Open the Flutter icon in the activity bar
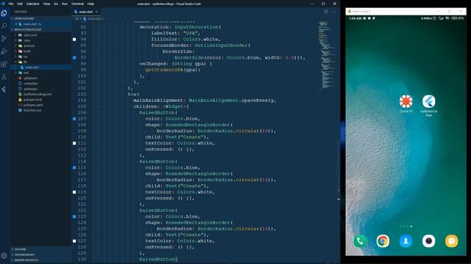Screen dimensions: 471x264 coord(4,89)
